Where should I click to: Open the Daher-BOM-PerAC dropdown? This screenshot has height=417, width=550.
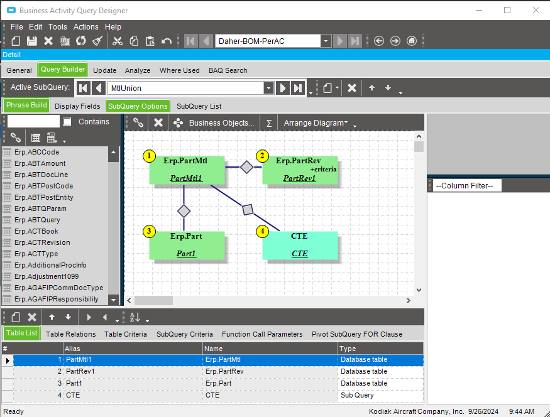click(326, 41)
